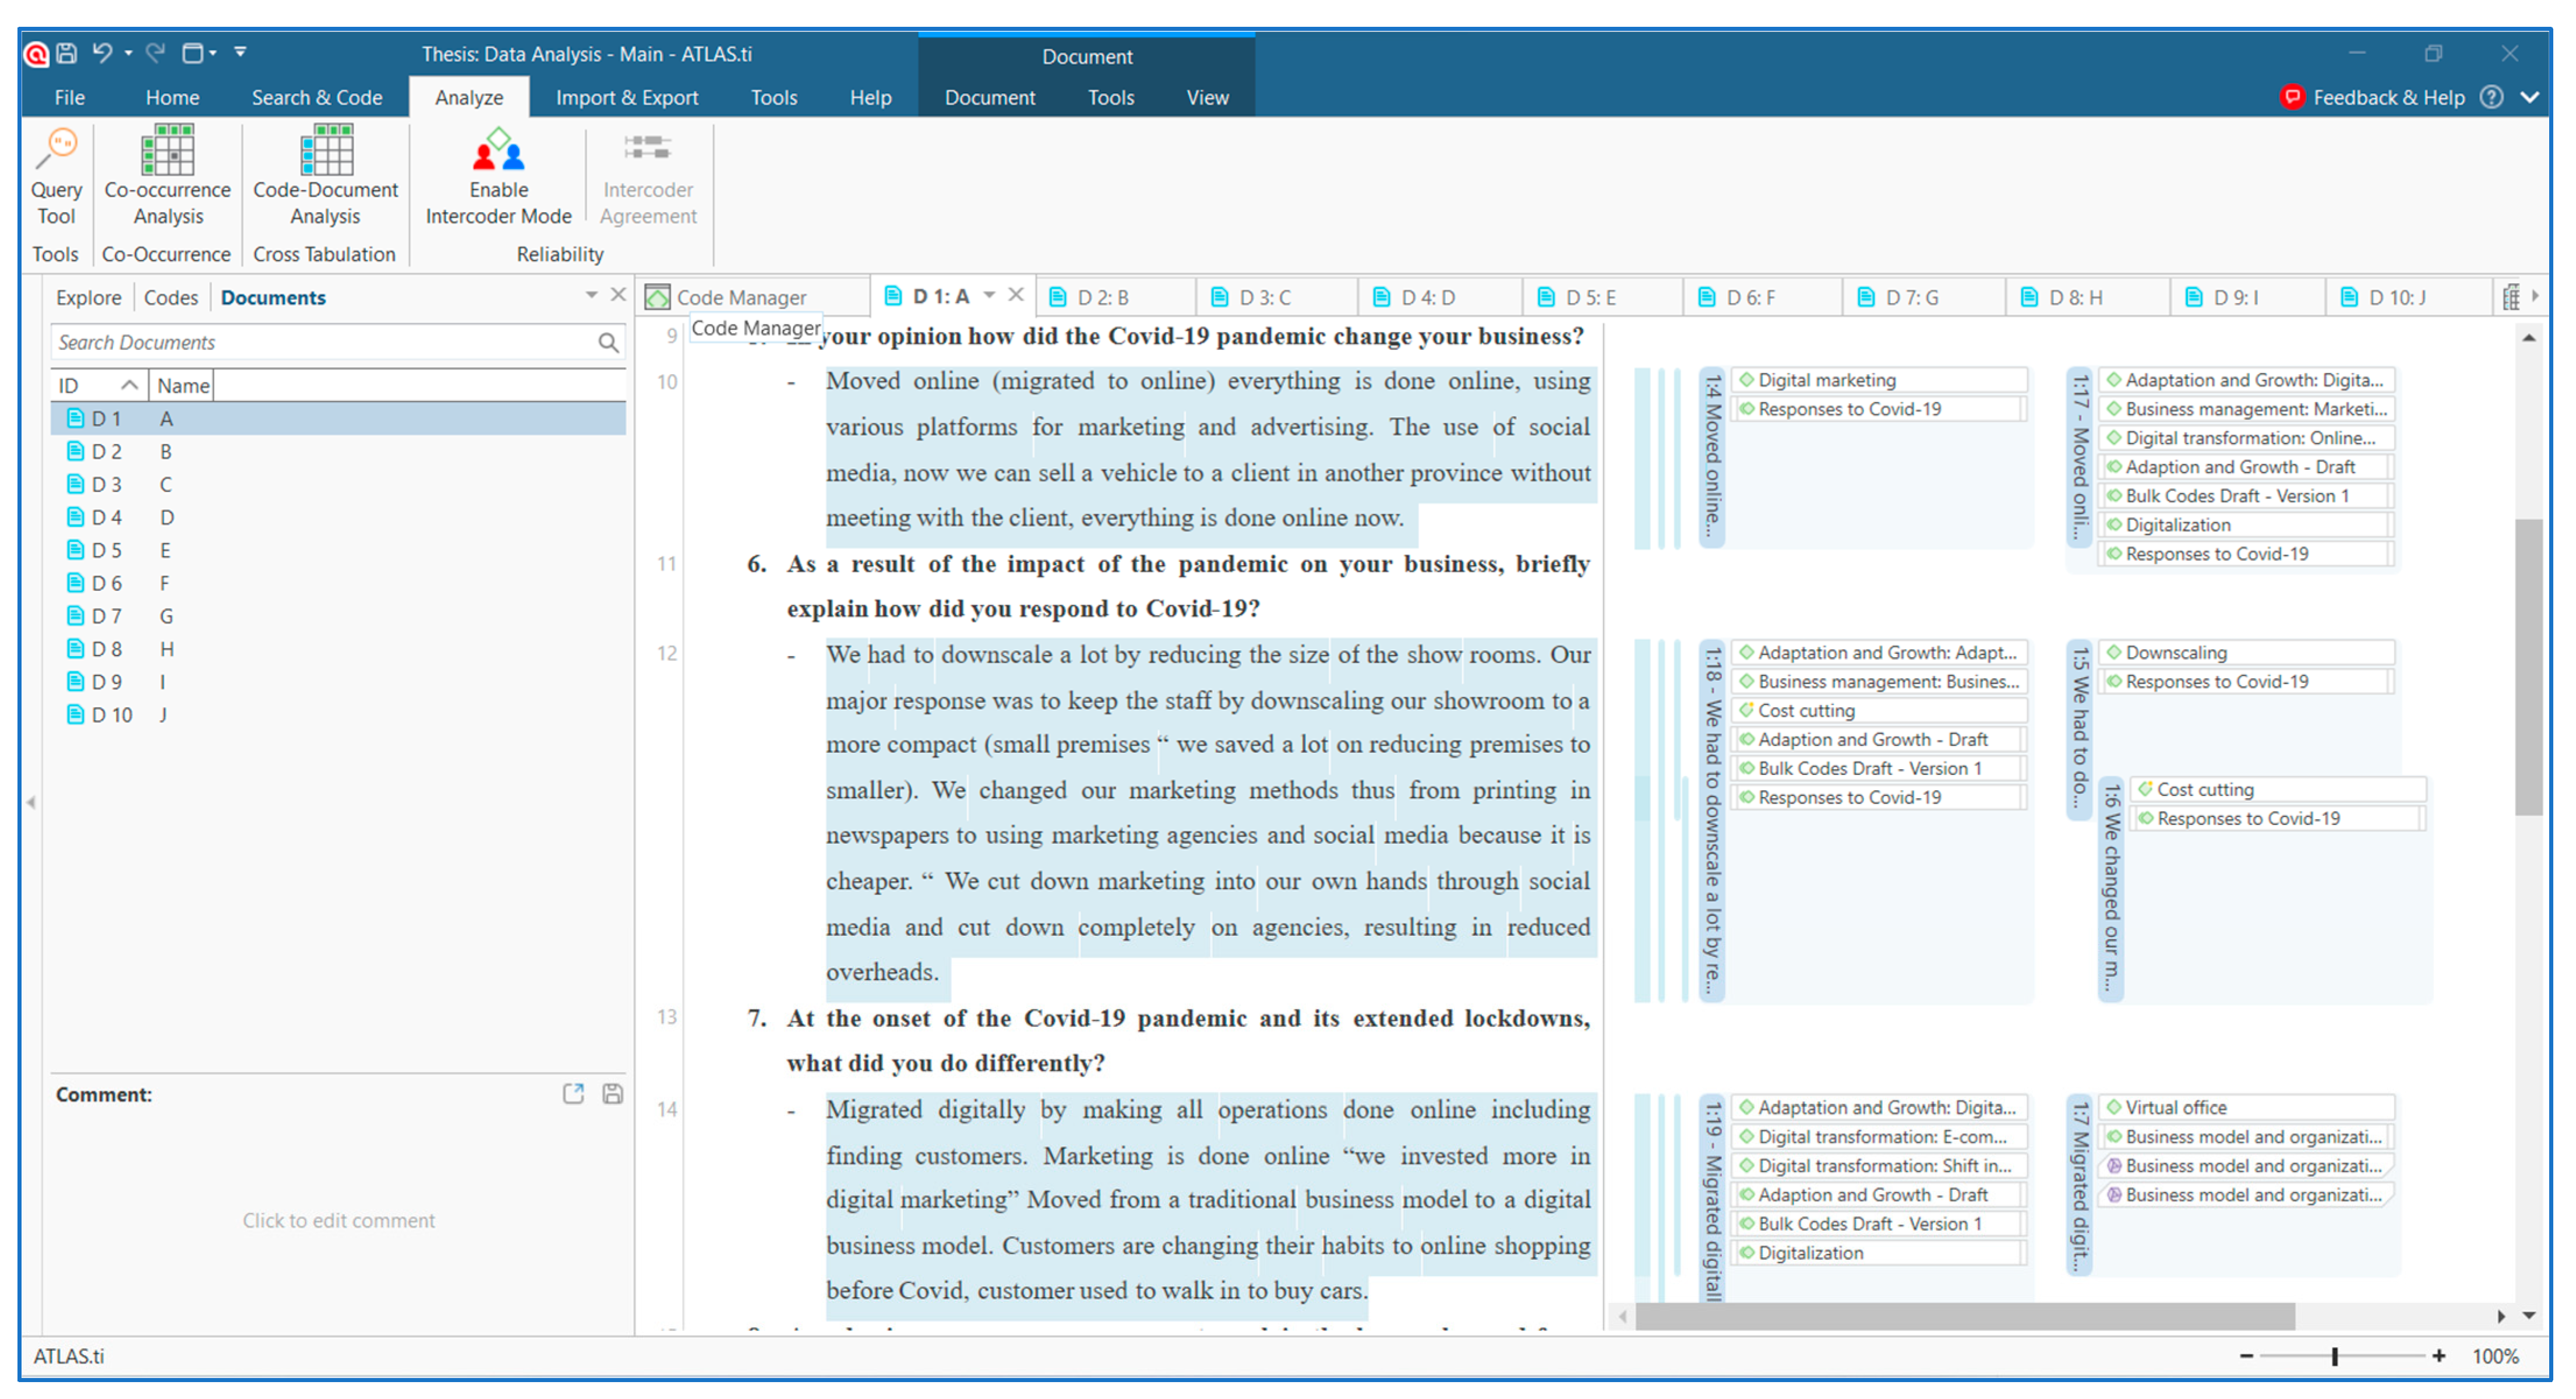Pop out the comment editor
Screen dimensions: 2576x1399
click(573, 1094)
